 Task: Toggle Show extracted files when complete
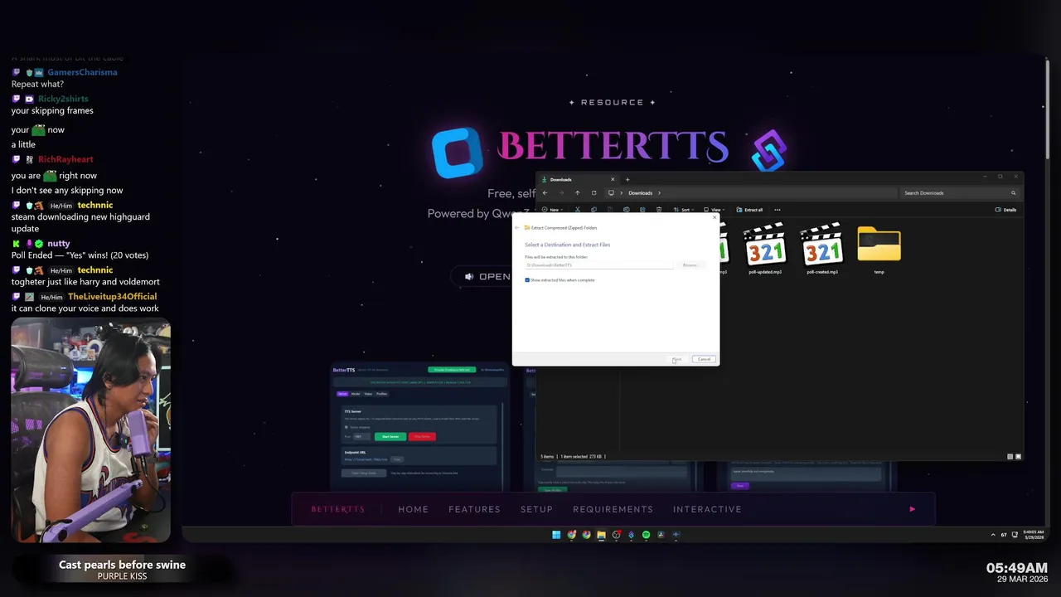coord(527,280)
